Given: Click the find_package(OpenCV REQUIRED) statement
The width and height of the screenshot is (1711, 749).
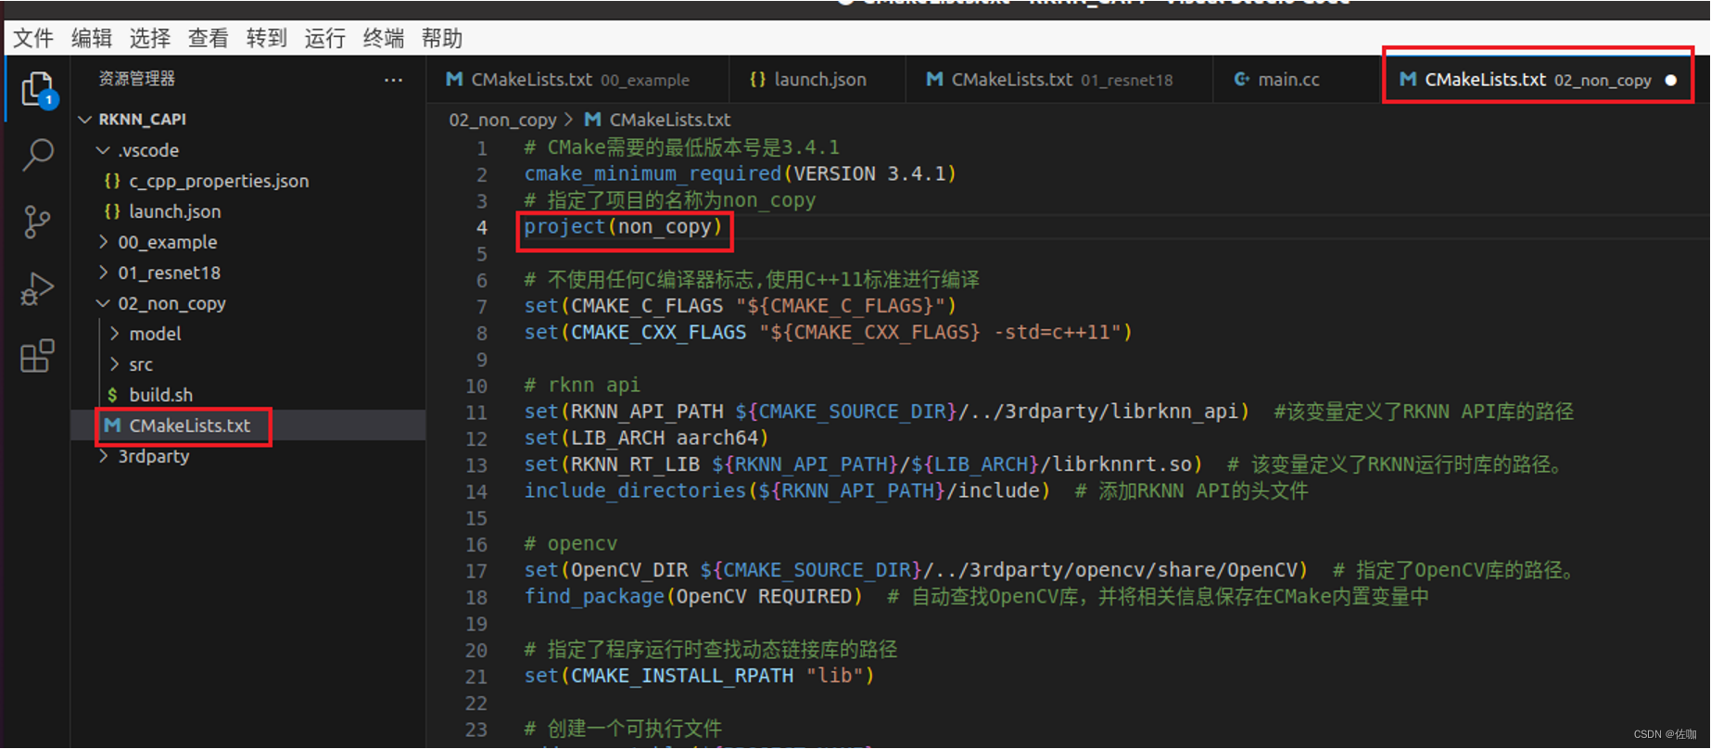Looking at the screenshot, I should point(693,597).
